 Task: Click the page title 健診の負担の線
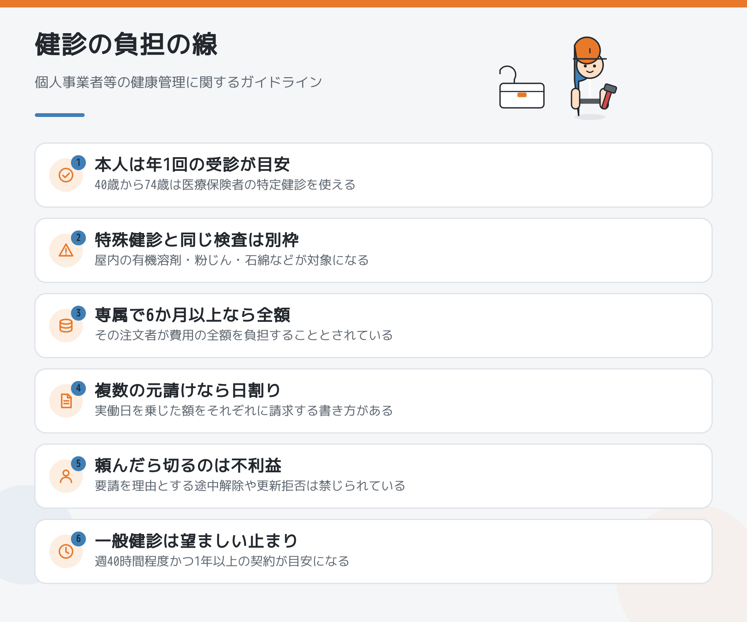(126, 44)
